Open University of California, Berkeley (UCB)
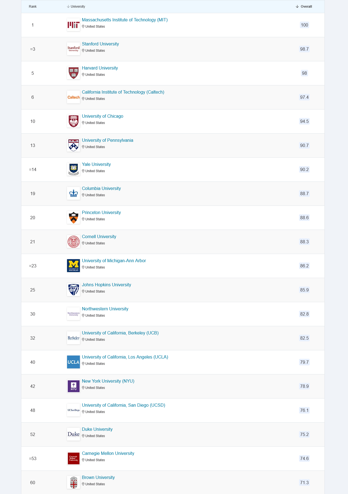This screenshot has height=494, width=348. pyautogui.click(x=120, y=333)
